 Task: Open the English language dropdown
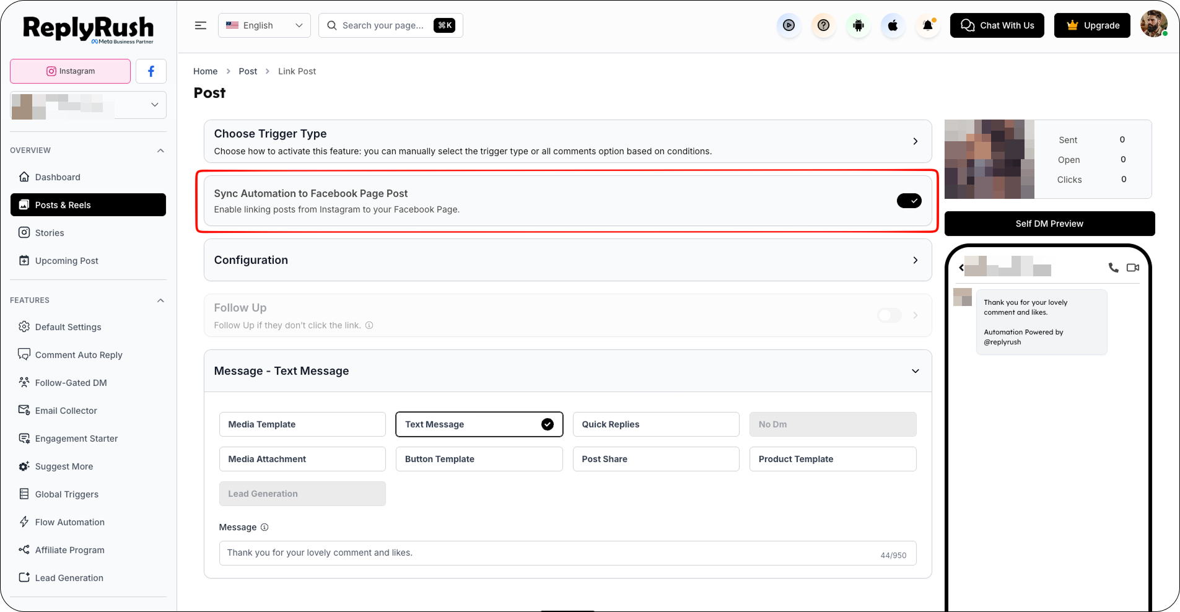(x=264, y=25)
